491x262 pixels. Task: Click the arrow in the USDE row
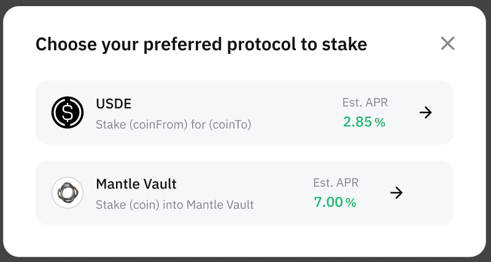pyautogui.click(x=425, y=113)
